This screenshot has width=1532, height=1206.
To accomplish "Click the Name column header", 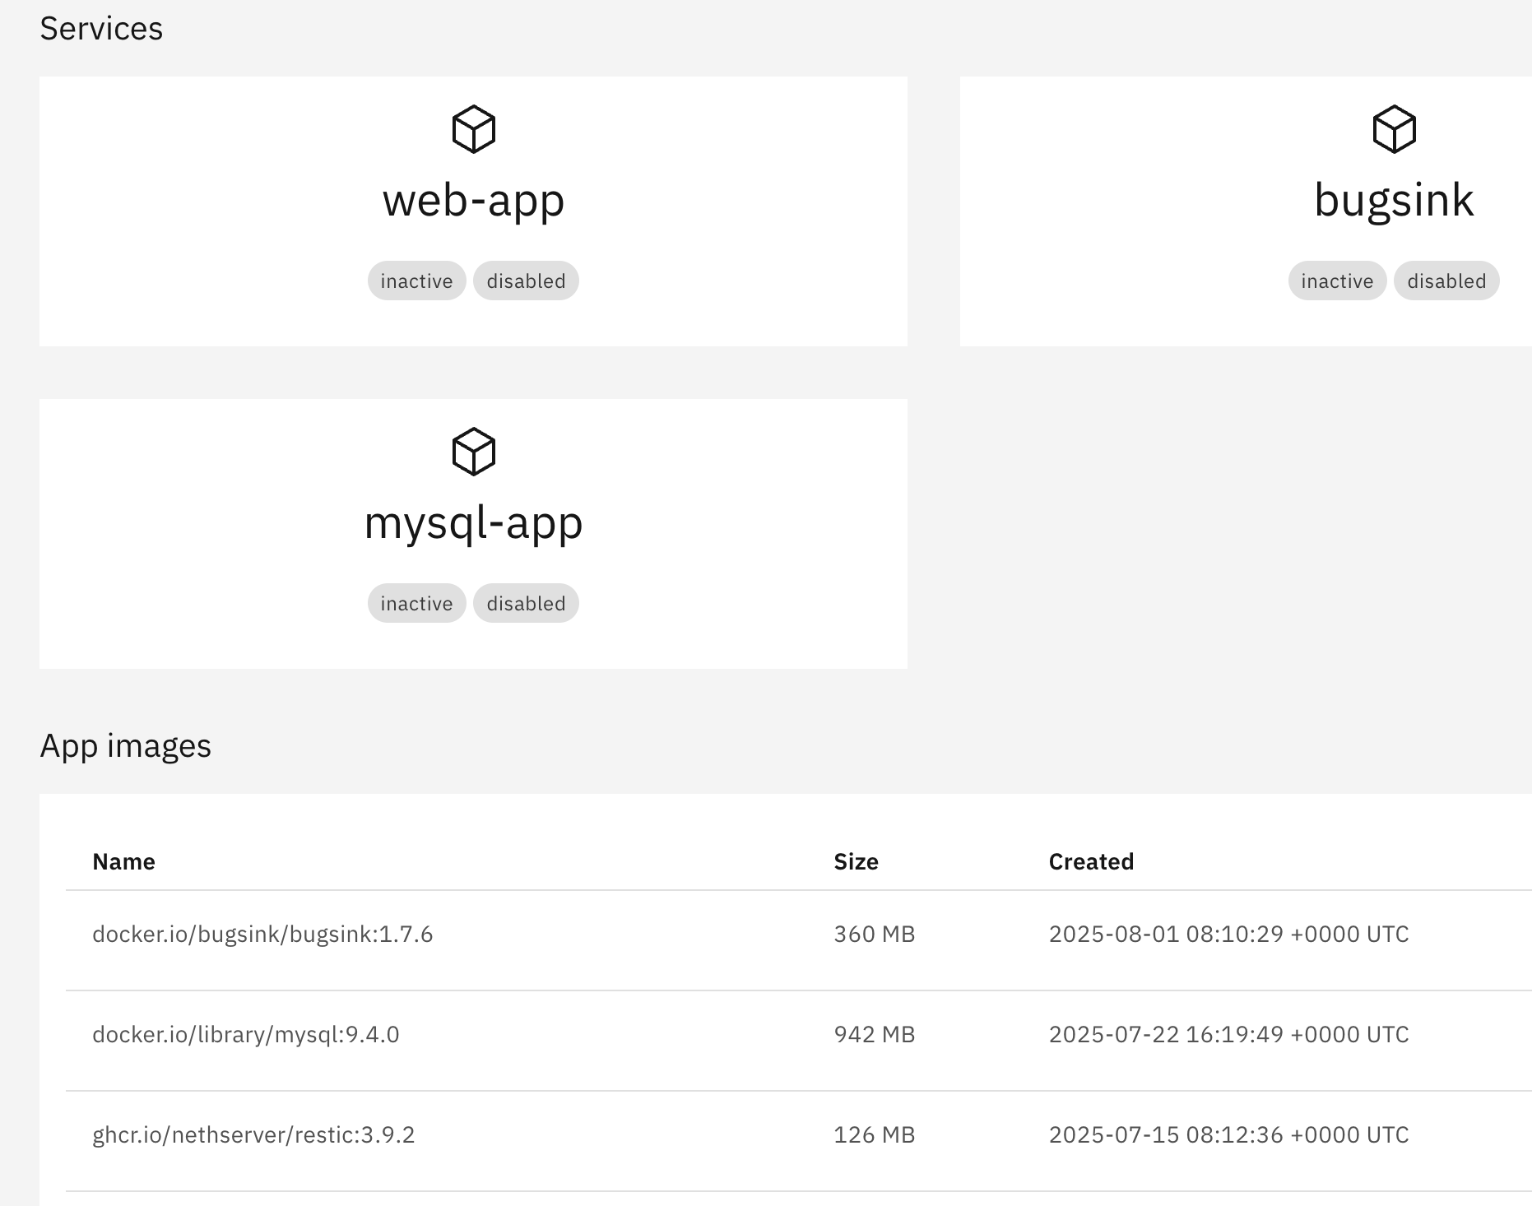I will click(x=123, y=861).
